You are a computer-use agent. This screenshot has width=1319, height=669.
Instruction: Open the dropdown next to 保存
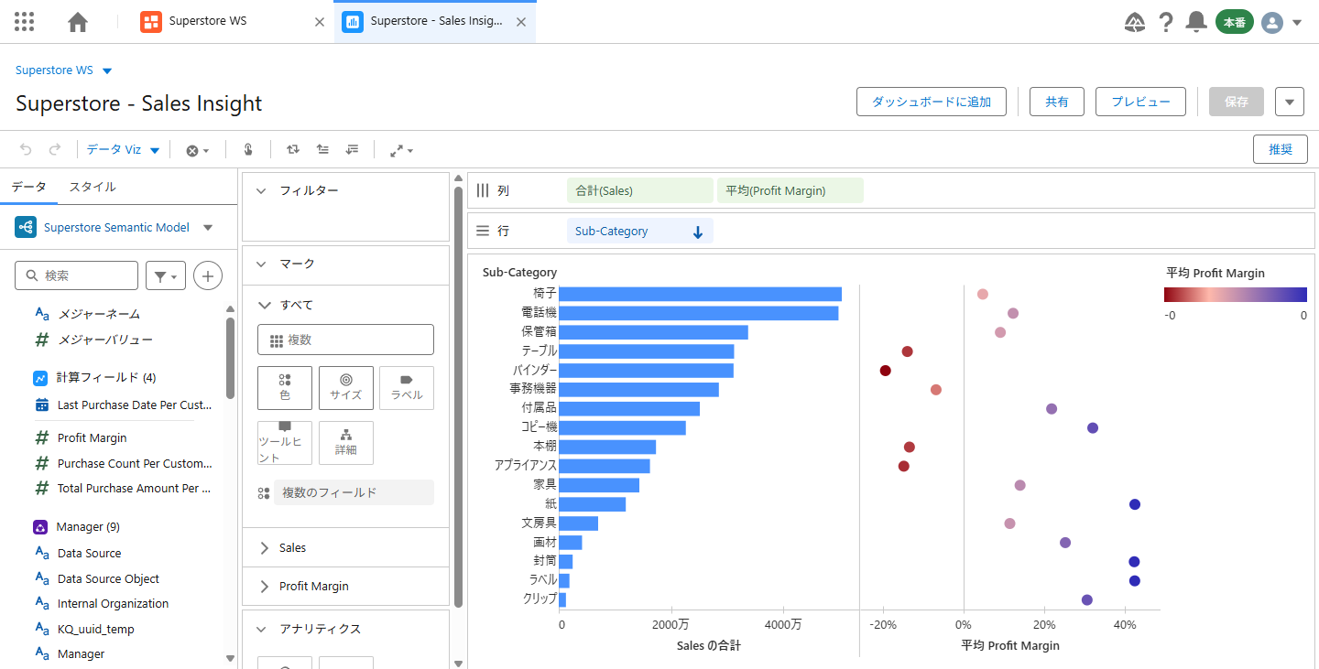(x=1289, y=102)
